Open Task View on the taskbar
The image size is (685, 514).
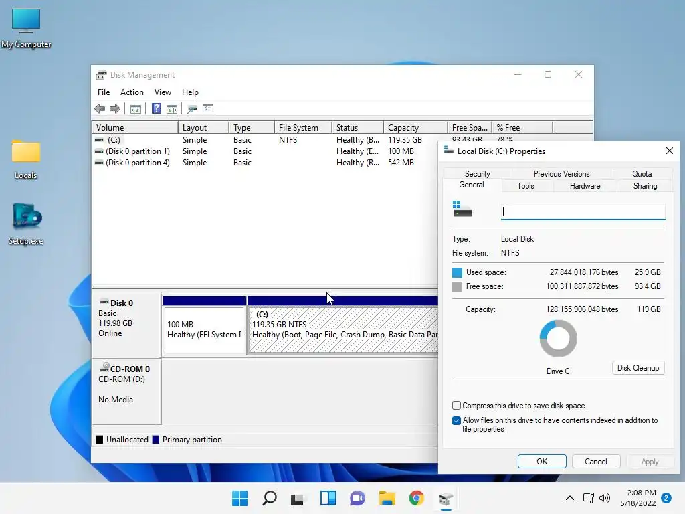tap(298, 499)
